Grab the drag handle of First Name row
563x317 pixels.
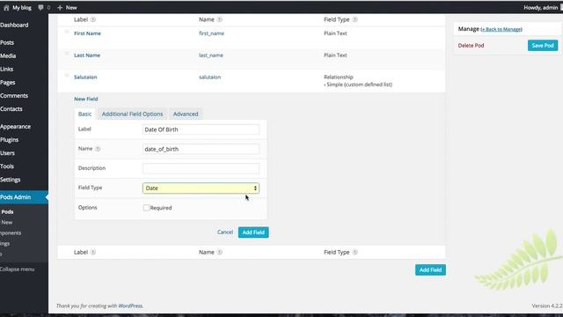click(x=67, y=32)
